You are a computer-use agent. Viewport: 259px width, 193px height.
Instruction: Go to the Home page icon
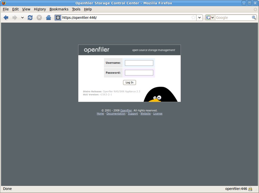click(x=48, y=18)
